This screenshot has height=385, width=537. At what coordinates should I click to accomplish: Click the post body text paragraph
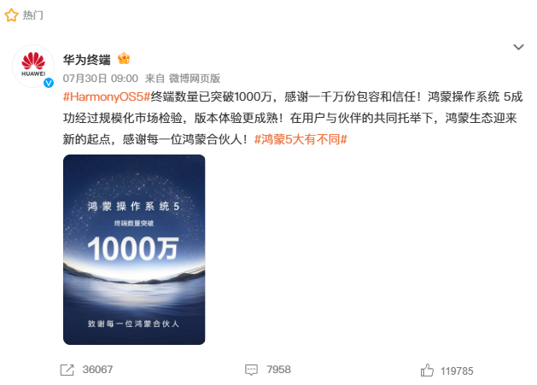click(x=293, y=118)
